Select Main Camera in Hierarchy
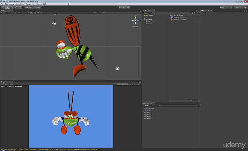Screen dimensions: 248x151 (x=149, y=108)
